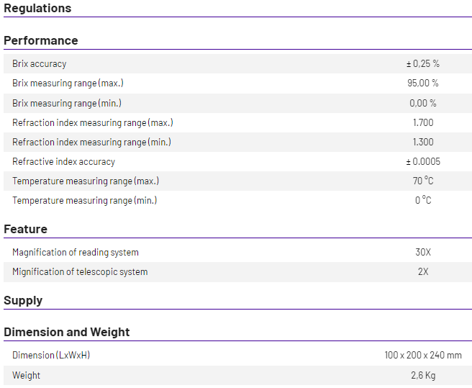The width and height of the screenshot is (472, 388).
Task: Select Brix measuring range (min.) row
Action: pos(238,104)
